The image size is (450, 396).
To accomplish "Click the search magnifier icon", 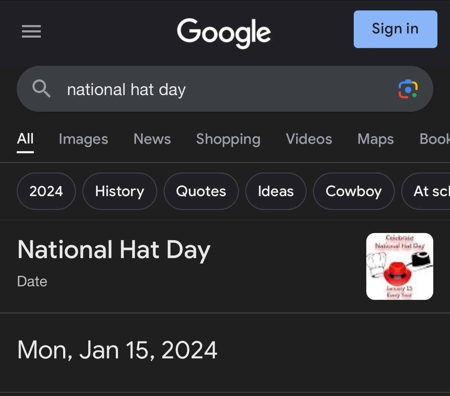I will tap(42, 88).
